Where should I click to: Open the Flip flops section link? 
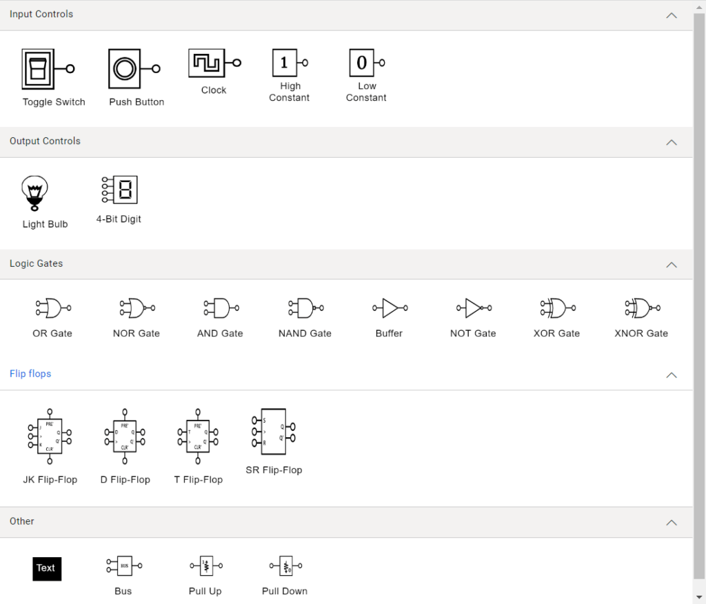(x=30, y=374)
